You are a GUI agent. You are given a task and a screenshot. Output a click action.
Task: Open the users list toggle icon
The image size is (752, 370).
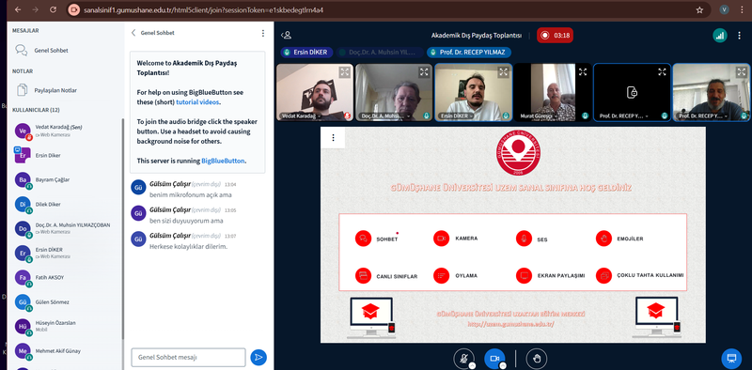[x=287, y=35]
